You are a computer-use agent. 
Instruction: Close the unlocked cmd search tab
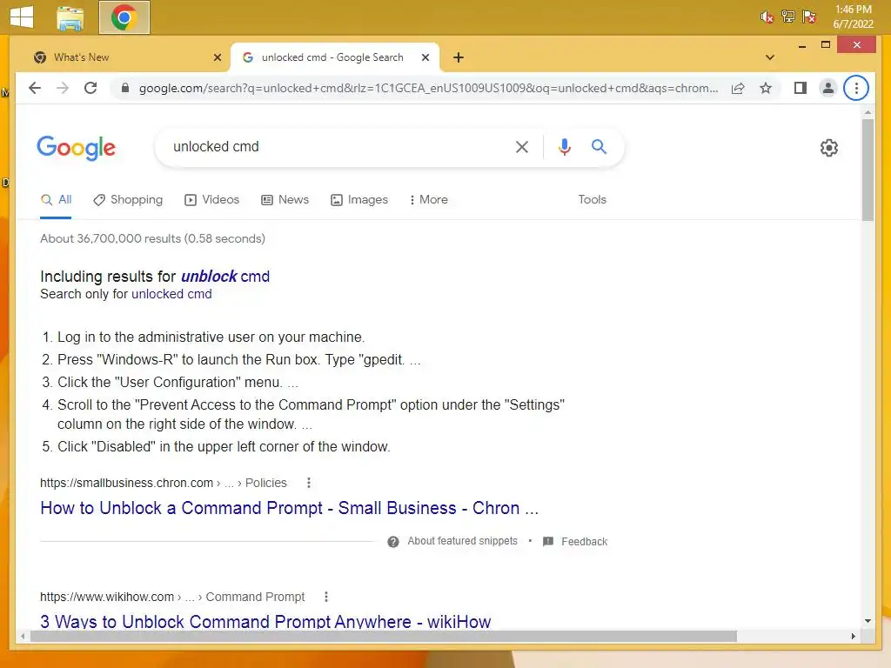pyautogui.click(x=425, y=57)
